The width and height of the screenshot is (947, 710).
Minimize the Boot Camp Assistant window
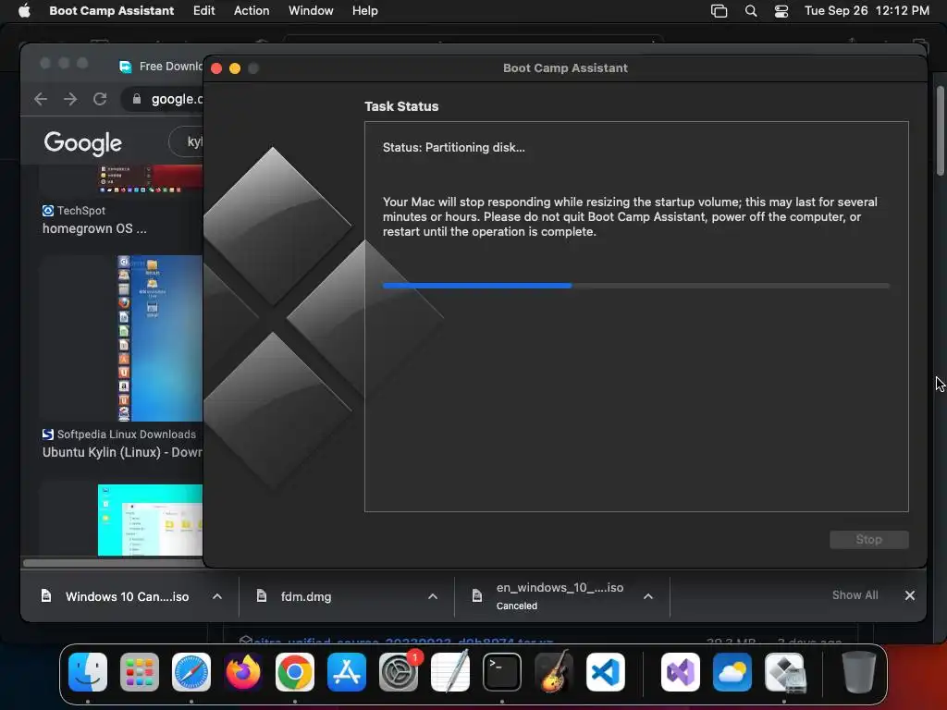tap(235, 68)
